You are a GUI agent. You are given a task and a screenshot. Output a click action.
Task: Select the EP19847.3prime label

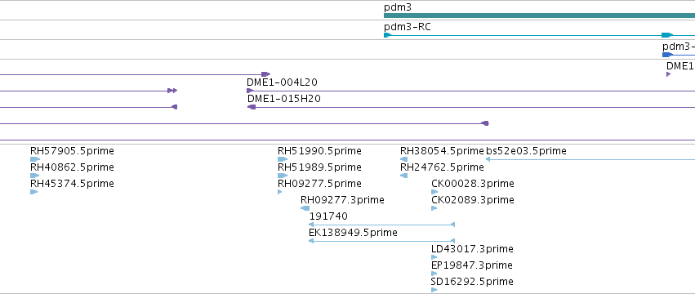click(472, 265)
